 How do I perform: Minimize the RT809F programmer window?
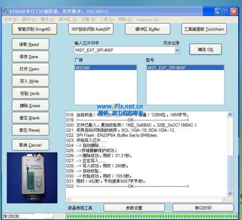pos(218,12)
